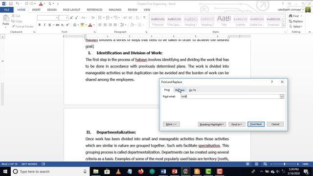Switch to Replace tab in dialog

(179, 90)
